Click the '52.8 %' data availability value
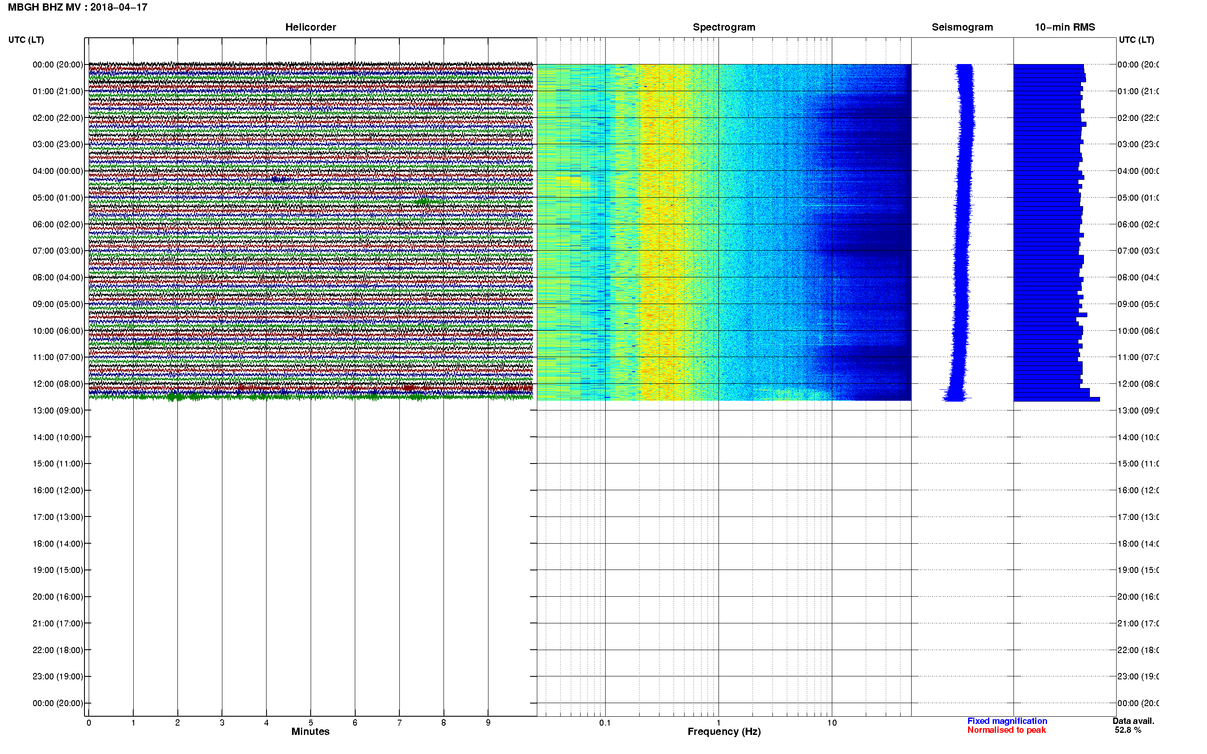The height and width of the screenshot is (754, 1207). (1128, 730)
